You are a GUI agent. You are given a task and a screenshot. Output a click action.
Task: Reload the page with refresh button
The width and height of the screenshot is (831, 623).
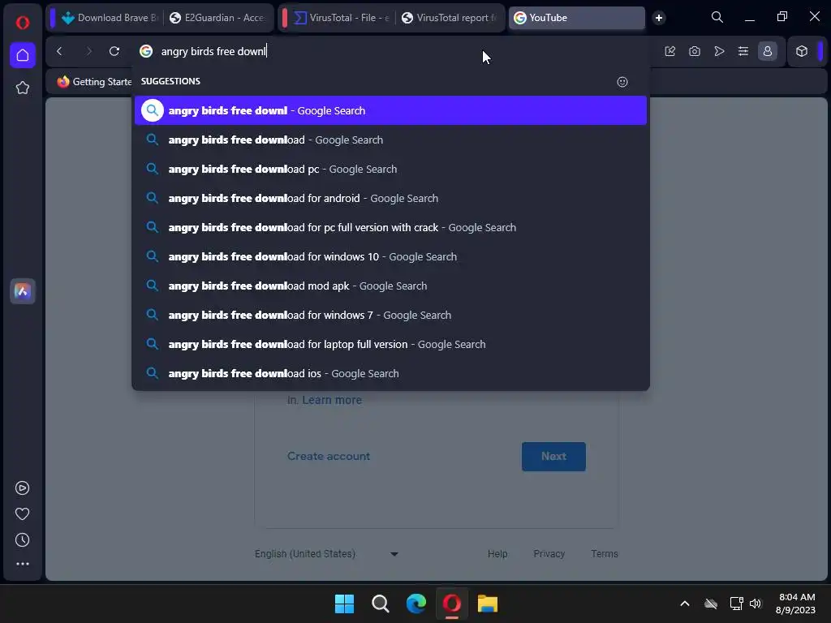click(x=114, y=51)
